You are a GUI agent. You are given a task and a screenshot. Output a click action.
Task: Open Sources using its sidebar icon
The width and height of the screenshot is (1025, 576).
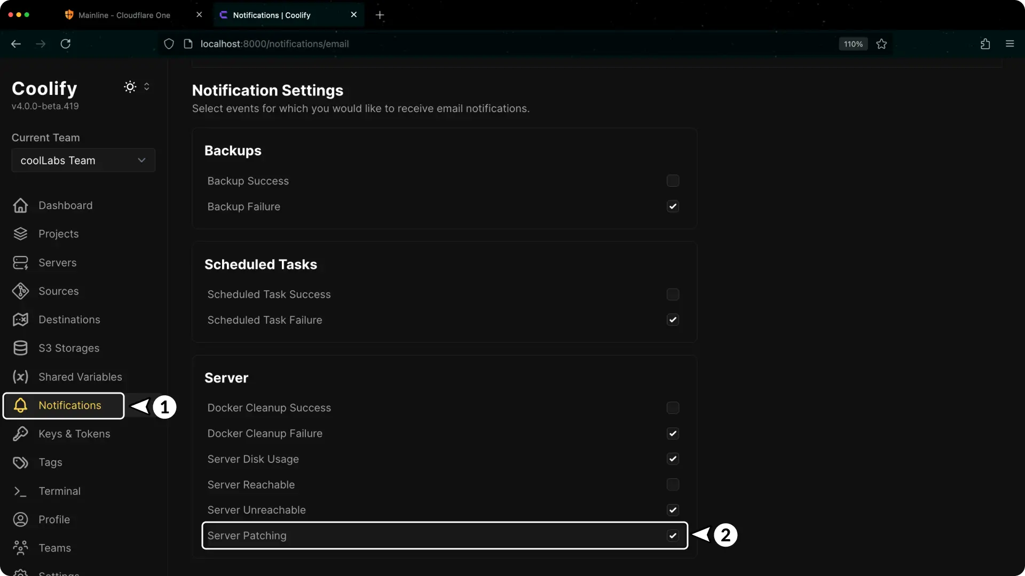(20, 291)
